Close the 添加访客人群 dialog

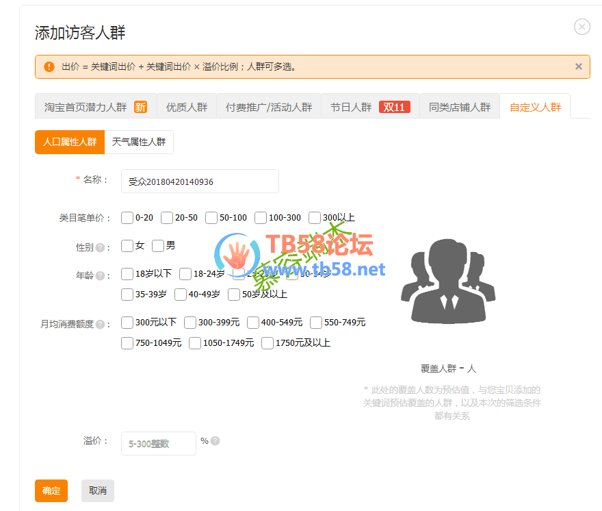(x=581, y=27)
